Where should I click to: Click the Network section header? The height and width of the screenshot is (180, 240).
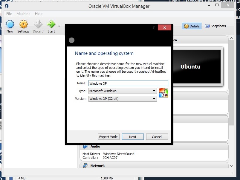(154, 166)
